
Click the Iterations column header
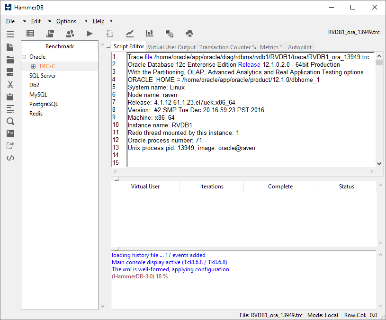(212, 187)
